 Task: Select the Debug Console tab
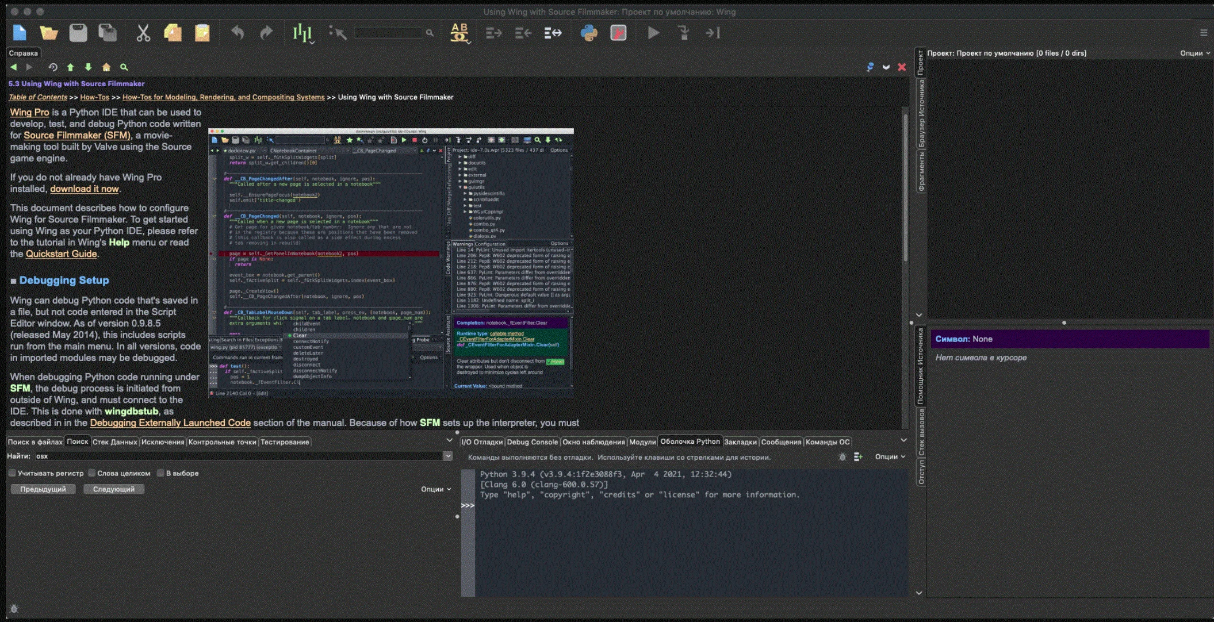click(533, 442)
